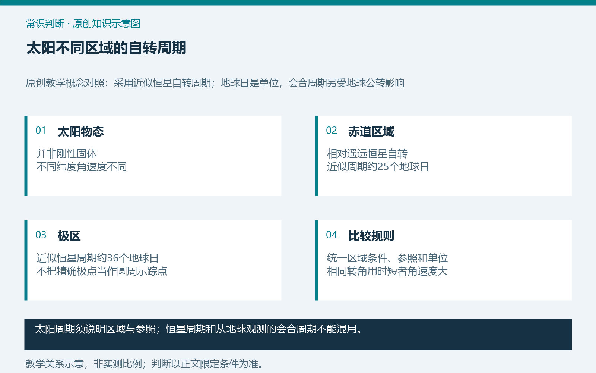This screenshot has height=373, width=596.
Task: Click the number 02 on the second card
Action: 332,131
